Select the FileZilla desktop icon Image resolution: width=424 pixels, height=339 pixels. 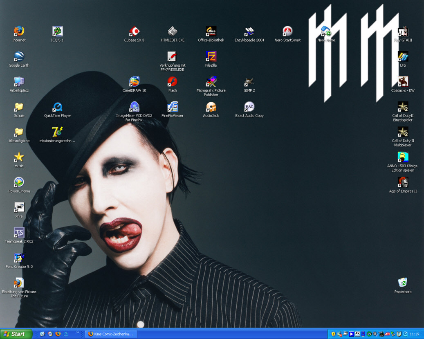tap(211, 57)
